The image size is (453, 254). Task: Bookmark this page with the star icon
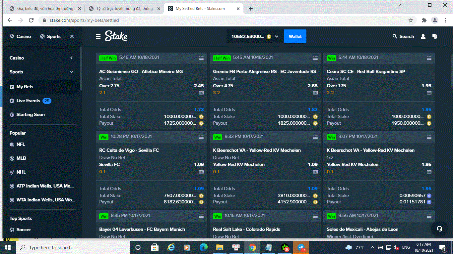[x=411, y=20]
